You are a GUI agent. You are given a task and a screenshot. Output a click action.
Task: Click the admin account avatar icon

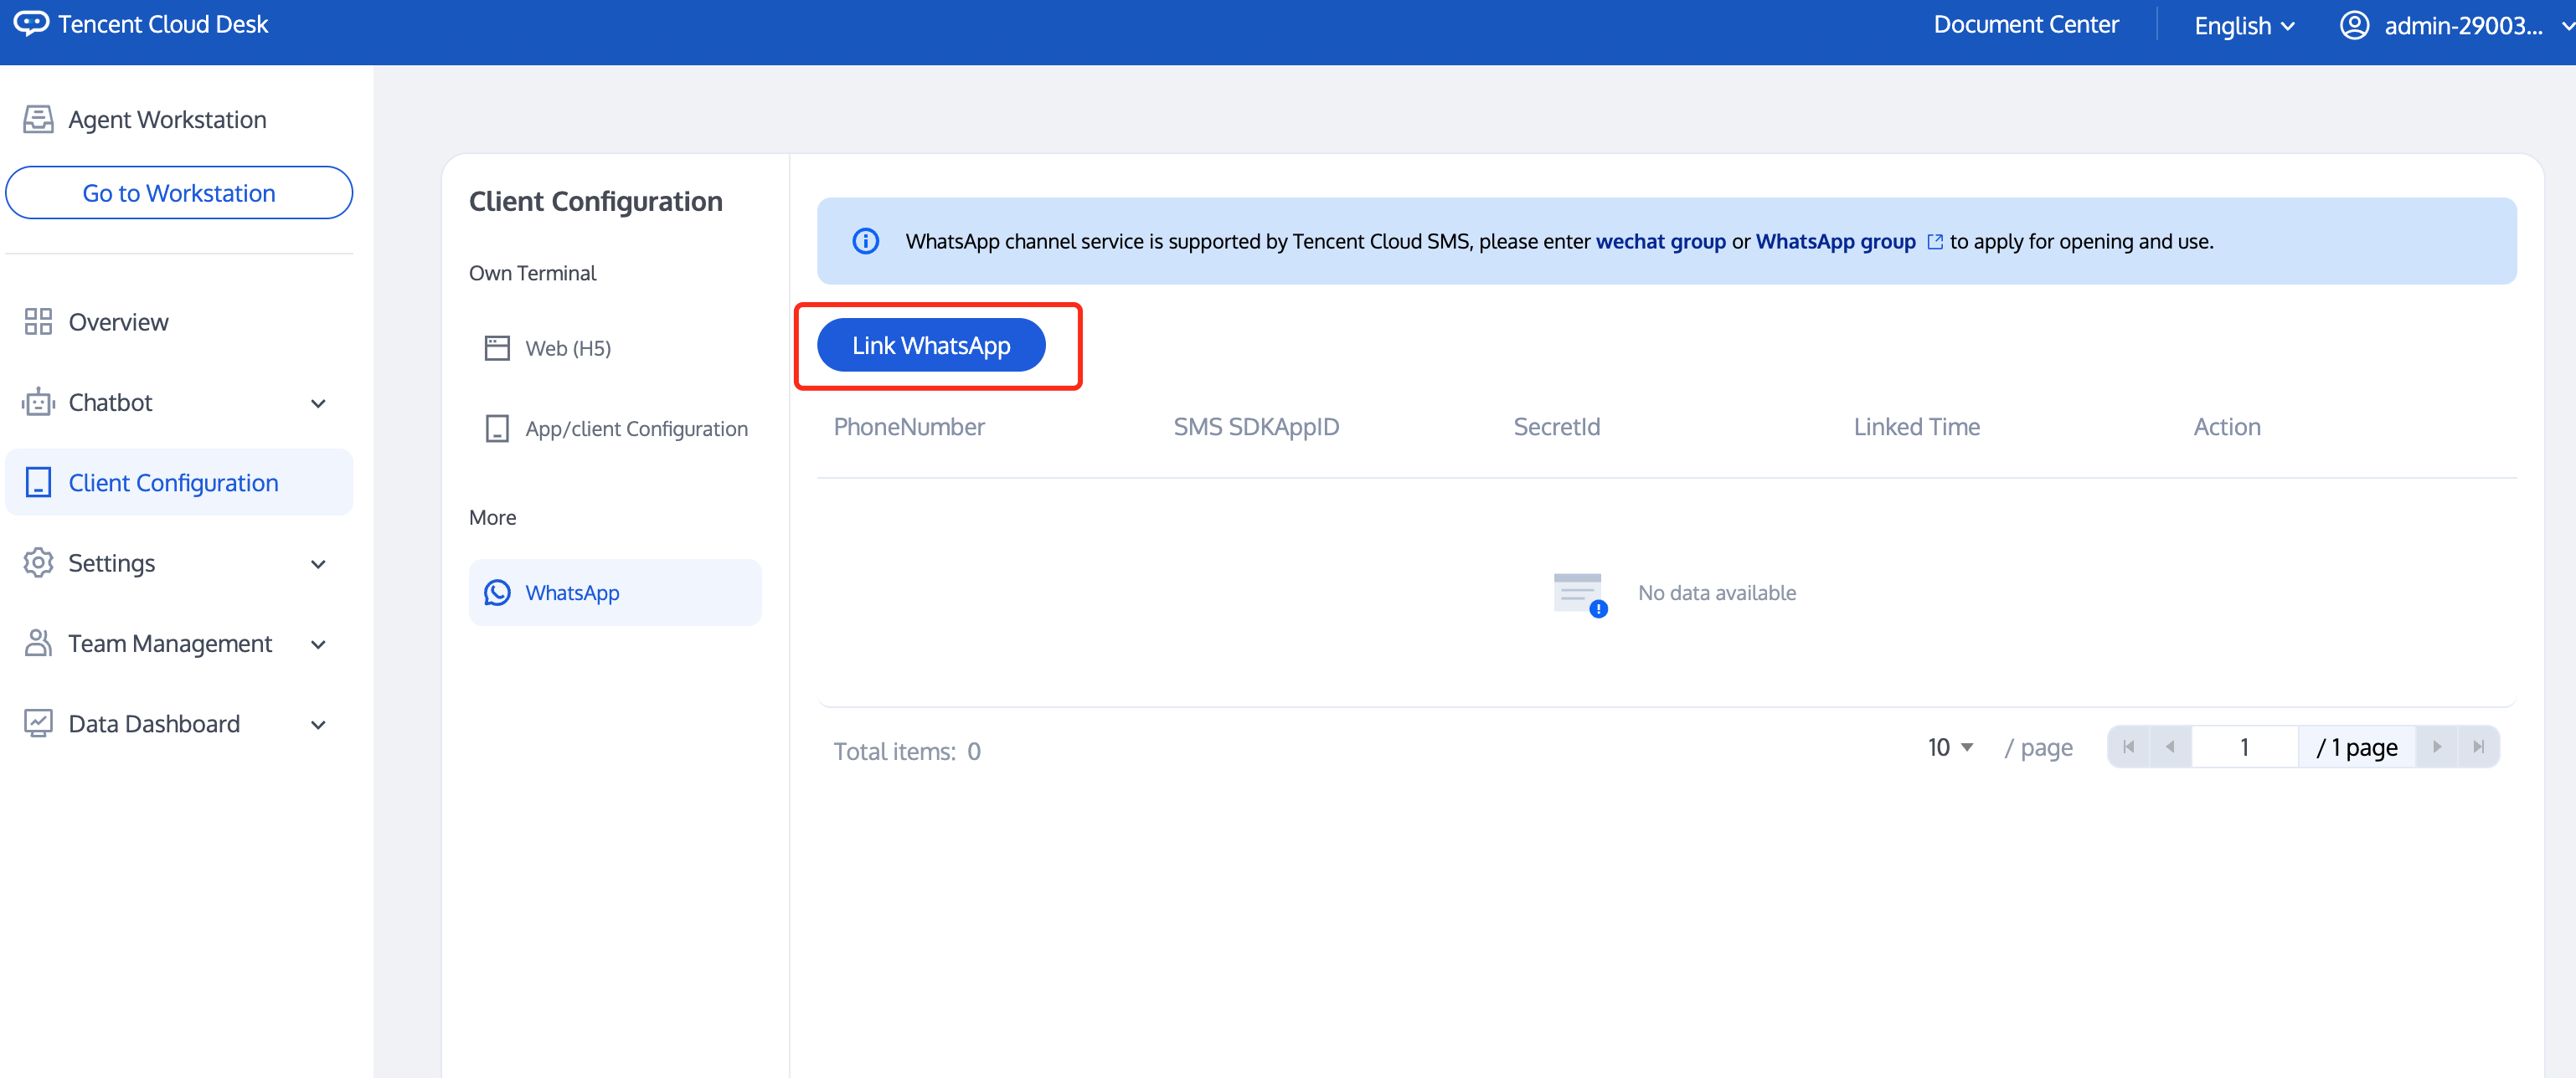2353,25
